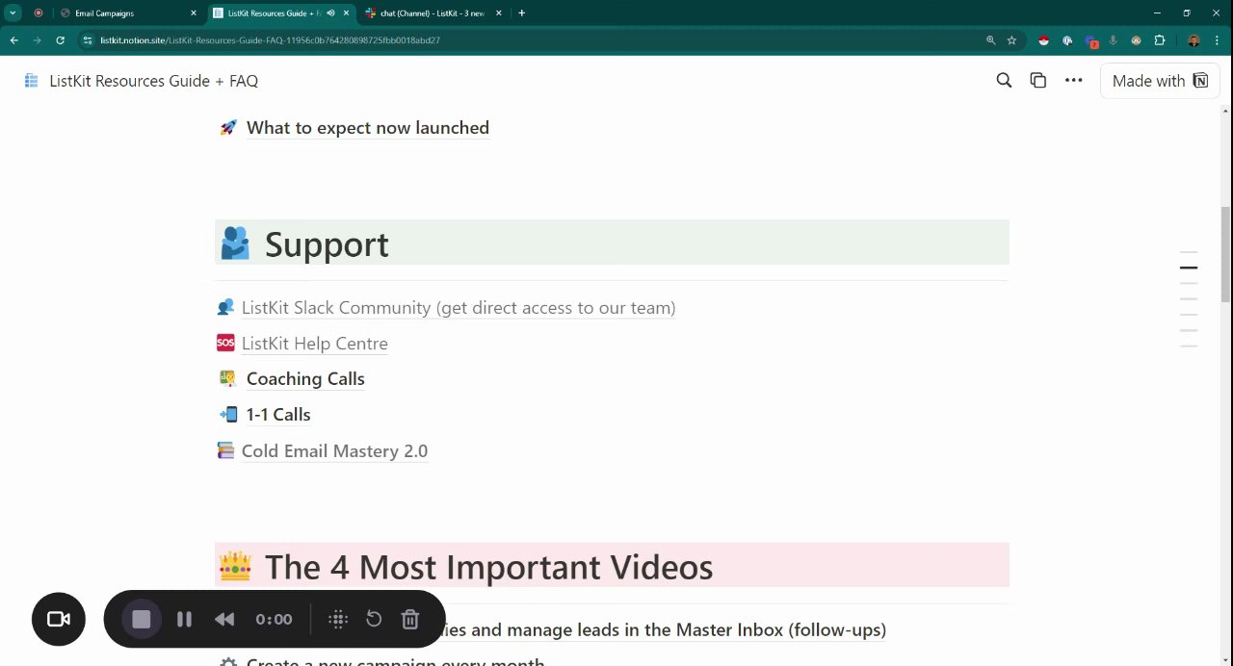Click the address bar URL field
The image size is (1233, 666).
(539, 40)
